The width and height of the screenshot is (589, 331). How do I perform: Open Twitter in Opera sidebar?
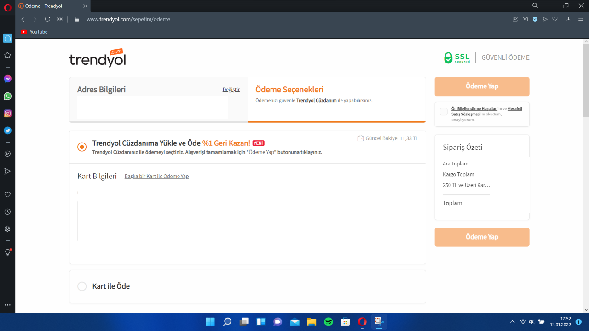point(7,131)
